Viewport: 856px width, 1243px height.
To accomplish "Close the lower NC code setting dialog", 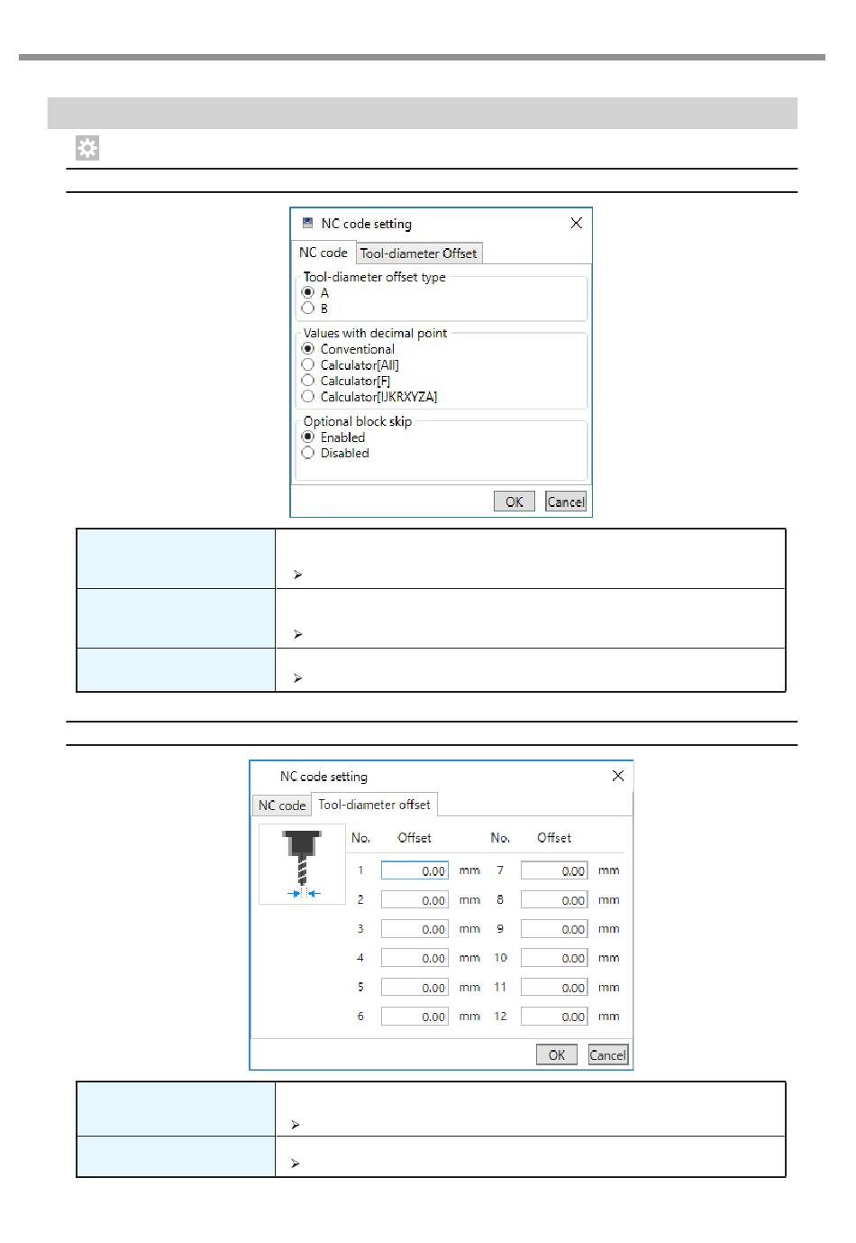I will (x=618, y=776).
